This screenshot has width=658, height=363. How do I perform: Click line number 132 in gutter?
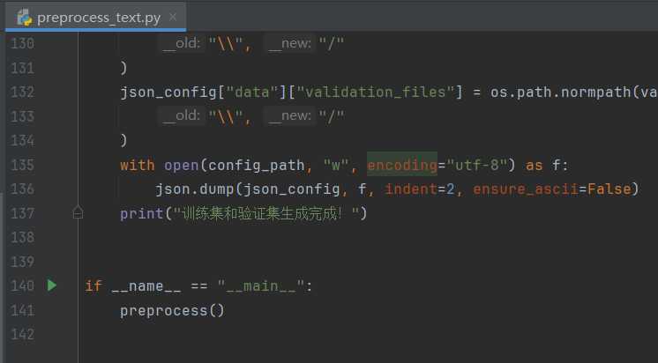coord(22,92)
